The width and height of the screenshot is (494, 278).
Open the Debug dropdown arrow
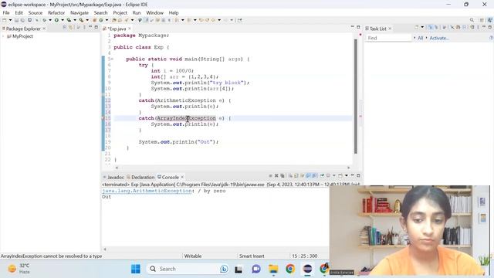pos(50,20)
